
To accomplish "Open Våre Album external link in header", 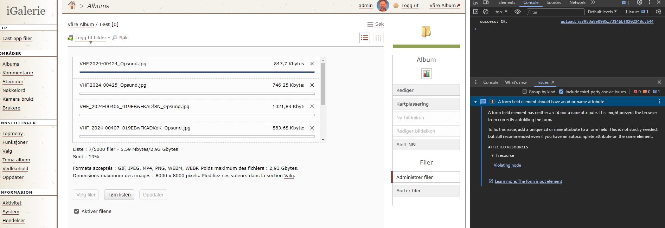I will [445, 6].
